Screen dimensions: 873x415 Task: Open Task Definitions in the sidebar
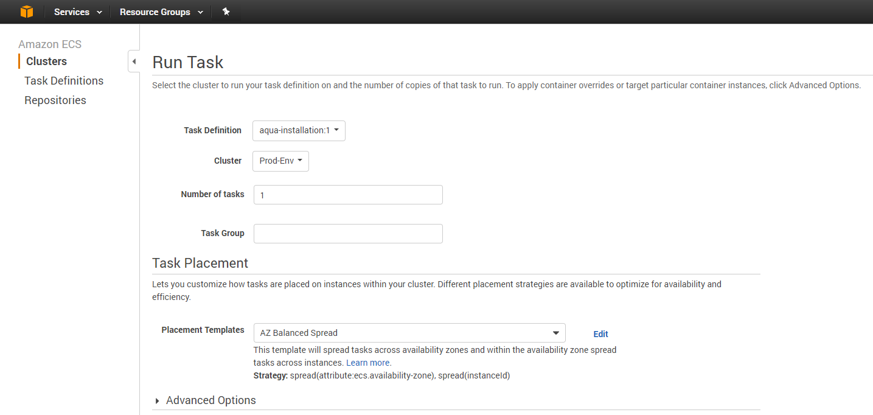point(64,81)
